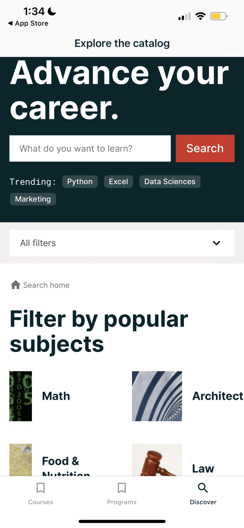Select the Marketing trending tag
This screenshot has width=244, height=528.
33,199
